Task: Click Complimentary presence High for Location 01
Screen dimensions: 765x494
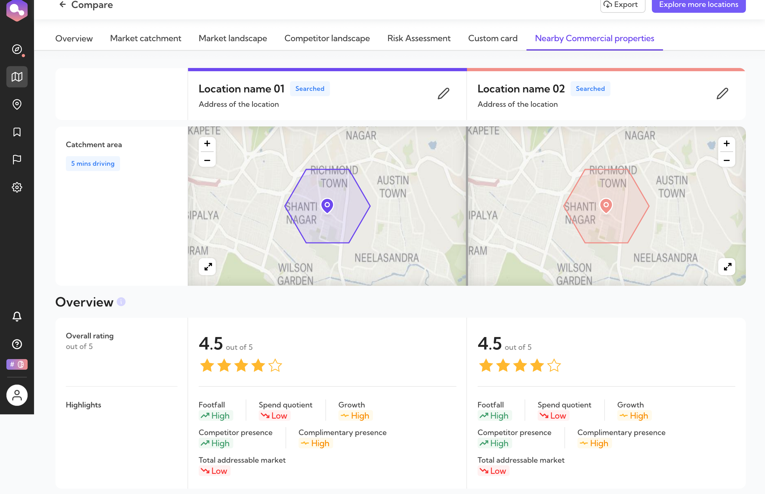Action: pyautogui.click(x=316, y=443)
